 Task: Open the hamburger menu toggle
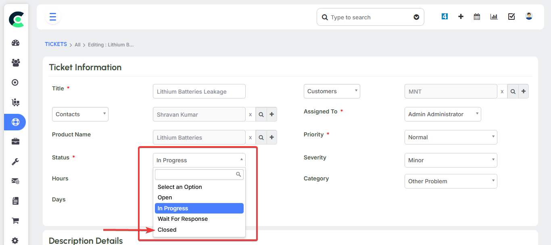(53, 17)
